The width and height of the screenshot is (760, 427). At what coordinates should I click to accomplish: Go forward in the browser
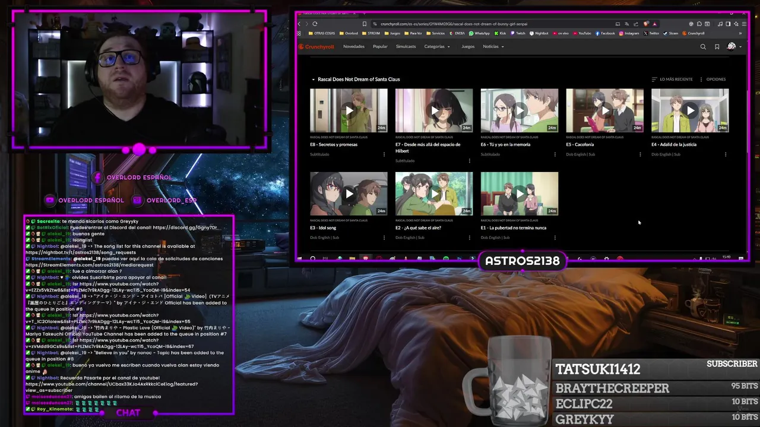(x=307, y=24)
